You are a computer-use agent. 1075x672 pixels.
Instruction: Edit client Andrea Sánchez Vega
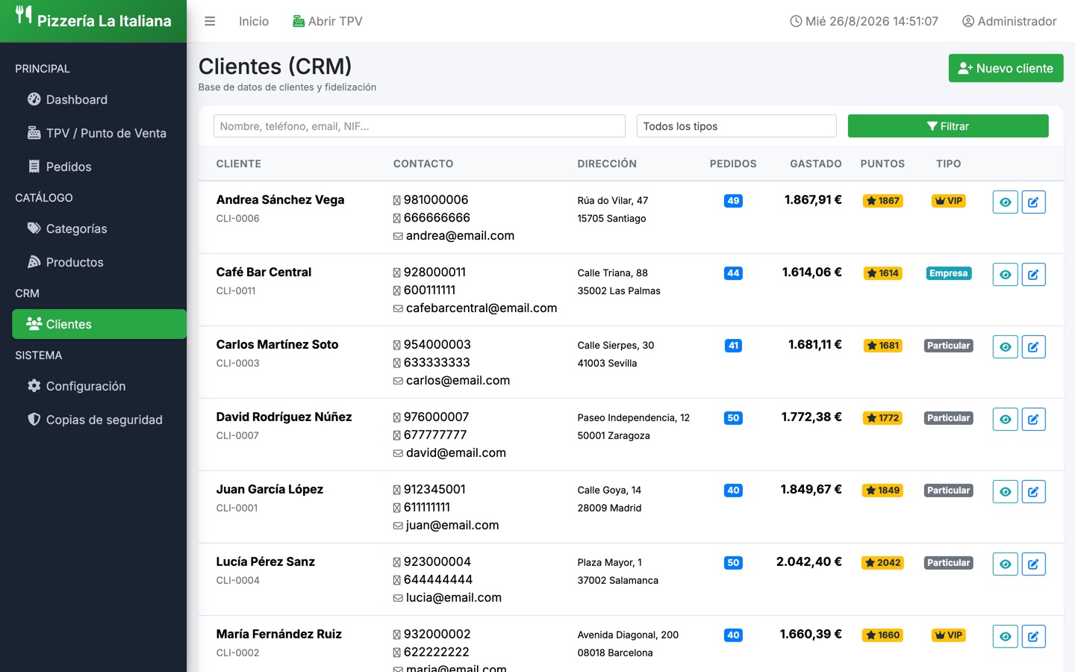(x=1033, y=202)
